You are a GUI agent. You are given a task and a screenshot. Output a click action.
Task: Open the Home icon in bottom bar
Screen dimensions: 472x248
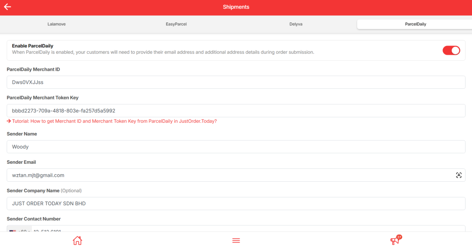(77, 240)
